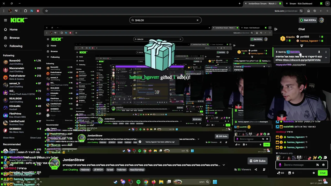Open sensei_fr channel from Following list
The image size is (331, 186).
[22, 85]
